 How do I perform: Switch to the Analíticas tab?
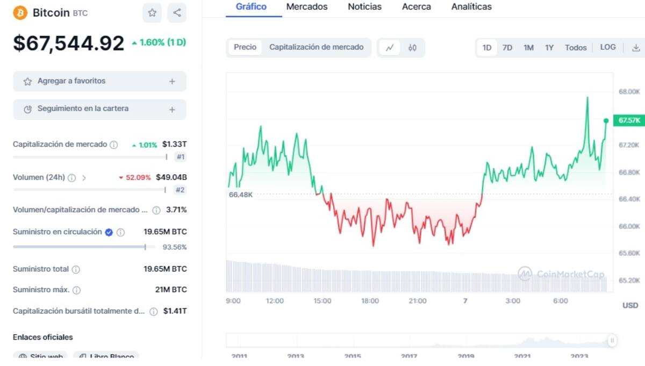pos(471,7)
